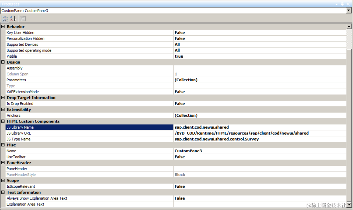Select Always Show Explanation Area Text

[x=90, y=198]
